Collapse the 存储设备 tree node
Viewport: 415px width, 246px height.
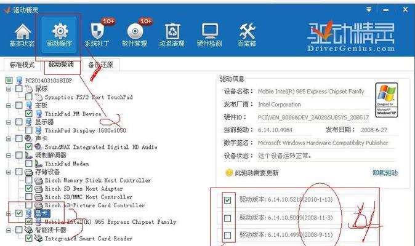(x=9, y=172)
